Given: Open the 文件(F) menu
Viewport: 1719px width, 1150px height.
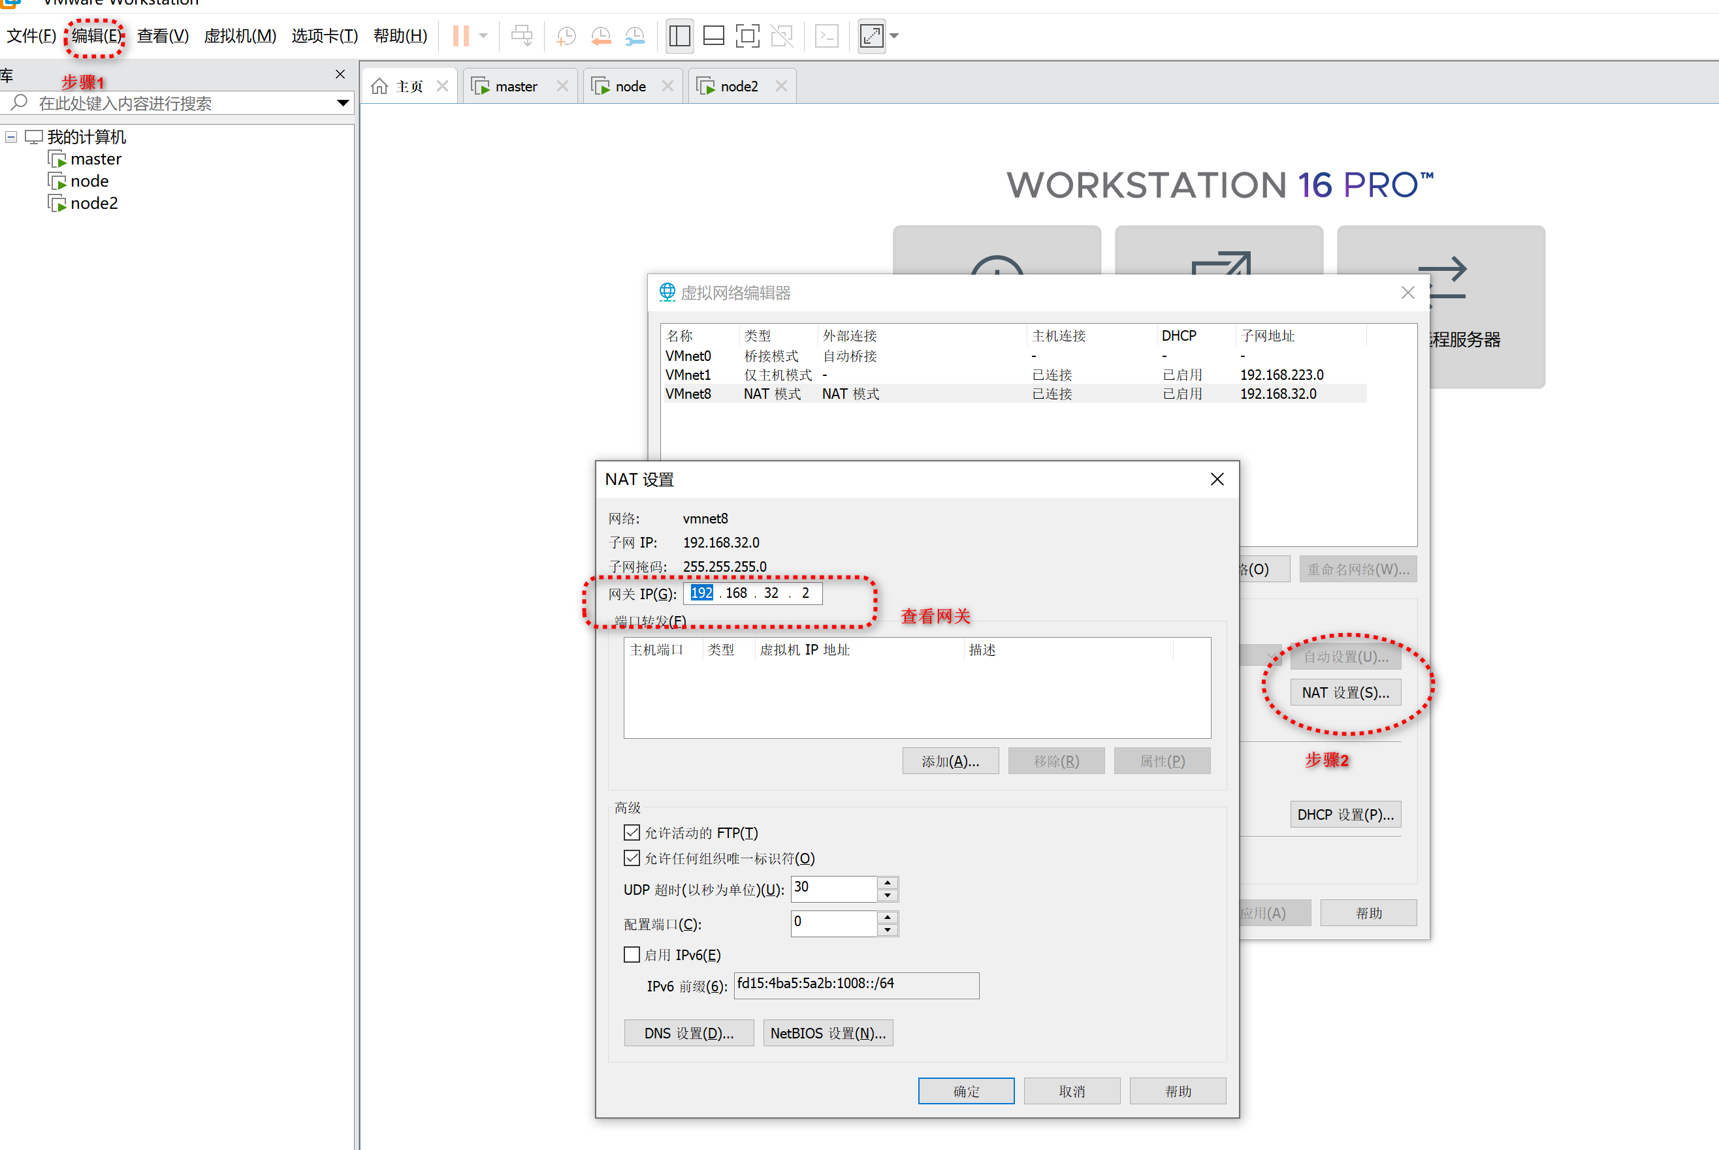Looking at the screenshot, I should pyautogui.click(x=31, y=35).
